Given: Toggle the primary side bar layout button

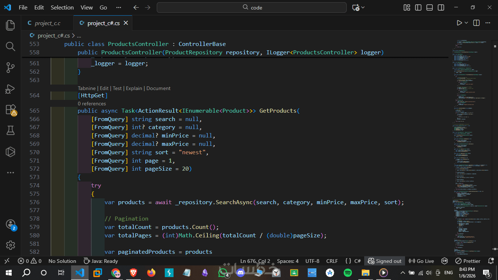Looking at the screenshot, I should [419, 8].
